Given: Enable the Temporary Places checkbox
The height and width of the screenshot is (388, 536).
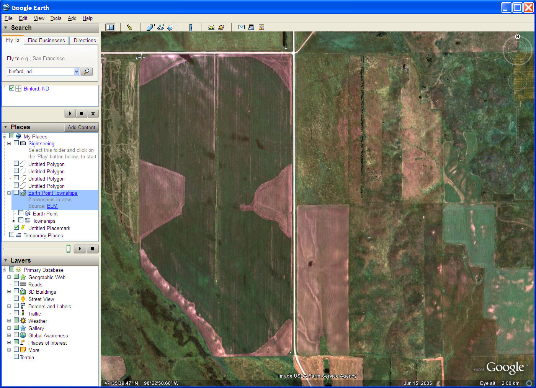Looking at the screenshot, I should pos(12,235).
